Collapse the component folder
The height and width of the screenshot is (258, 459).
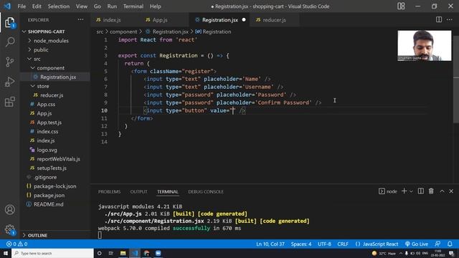pyautogui.click(x=50, y=68)
